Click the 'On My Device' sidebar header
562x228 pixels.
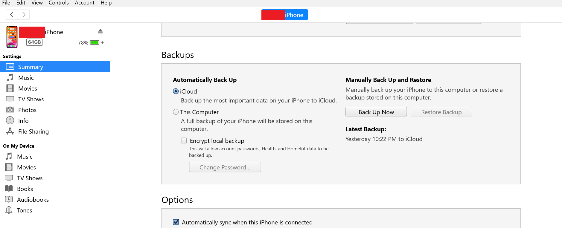point(19,146)
